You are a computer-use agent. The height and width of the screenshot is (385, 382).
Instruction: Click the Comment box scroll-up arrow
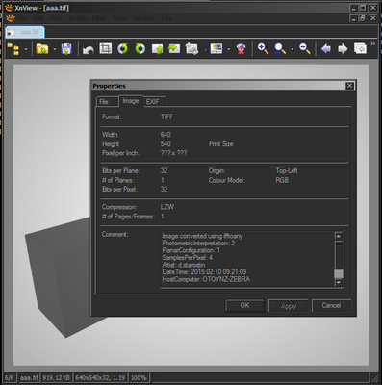pyautogui.click(x=339, y=236)
